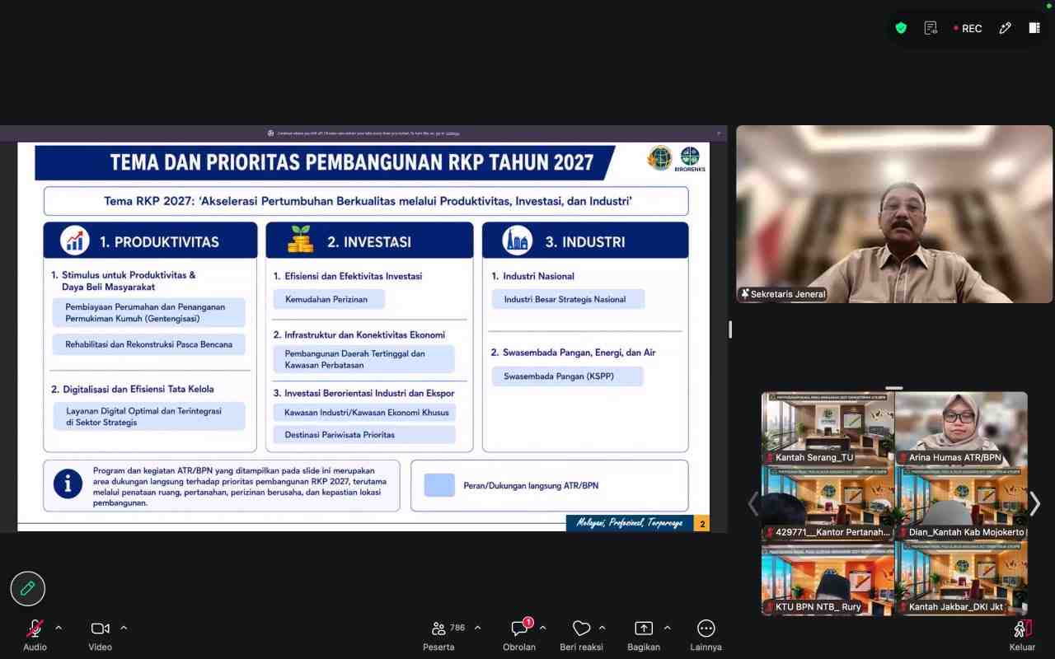
Task: Click the green encryption shield icon
Action: pos(901,28)
